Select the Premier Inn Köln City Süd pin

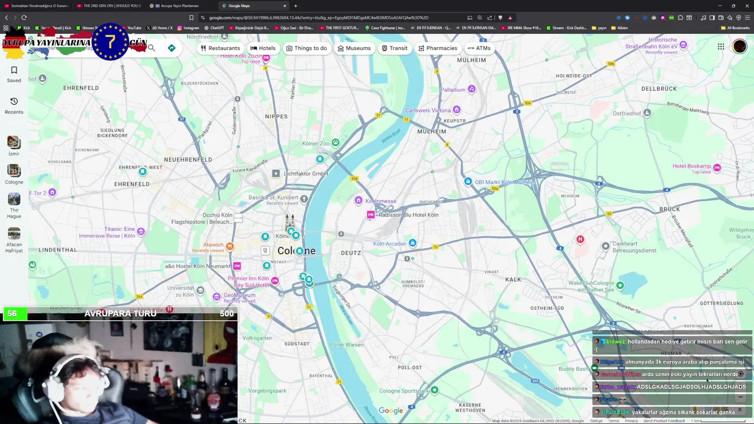click(x=275, y=281)
